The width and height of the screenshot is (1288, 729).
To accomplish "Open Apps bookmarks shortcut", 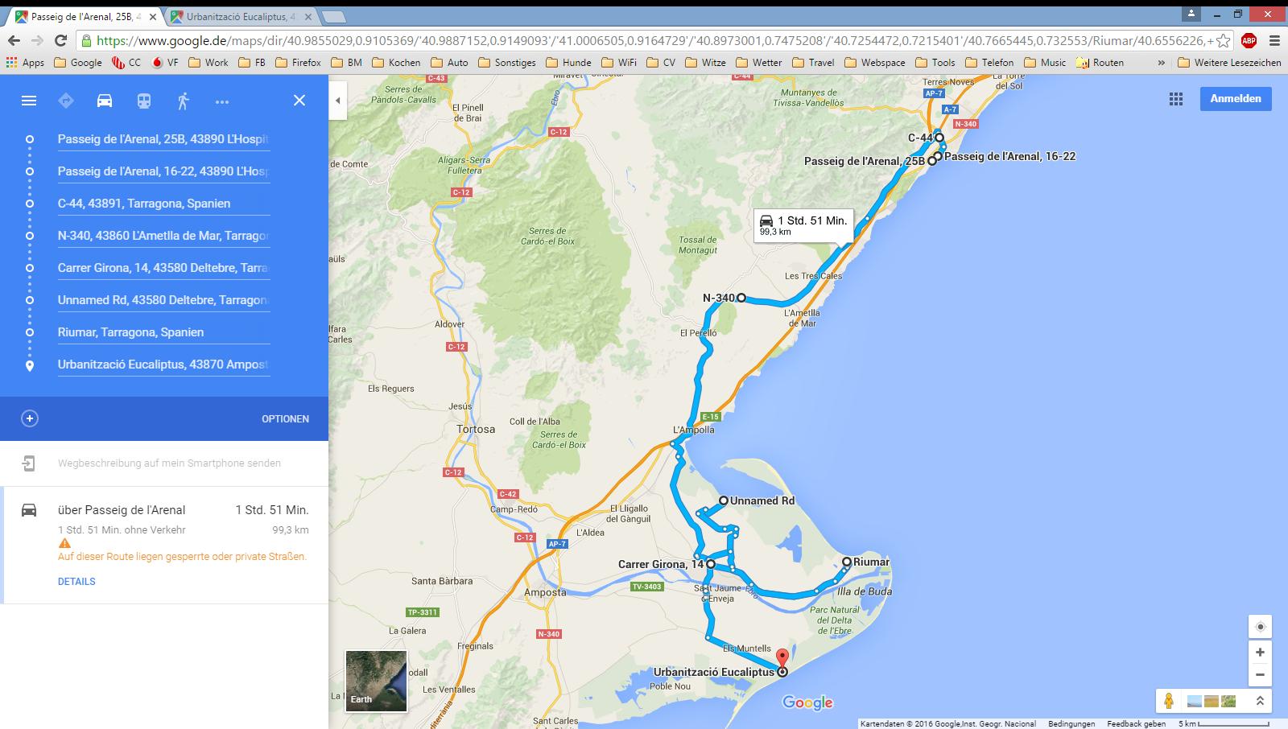I will pyautogui.click(x=25, y=62).
